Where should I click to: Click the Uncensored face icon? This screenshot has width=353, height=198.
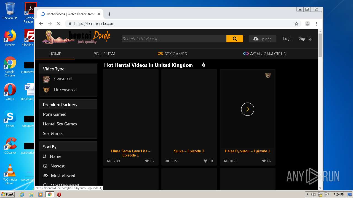point(46,90)
